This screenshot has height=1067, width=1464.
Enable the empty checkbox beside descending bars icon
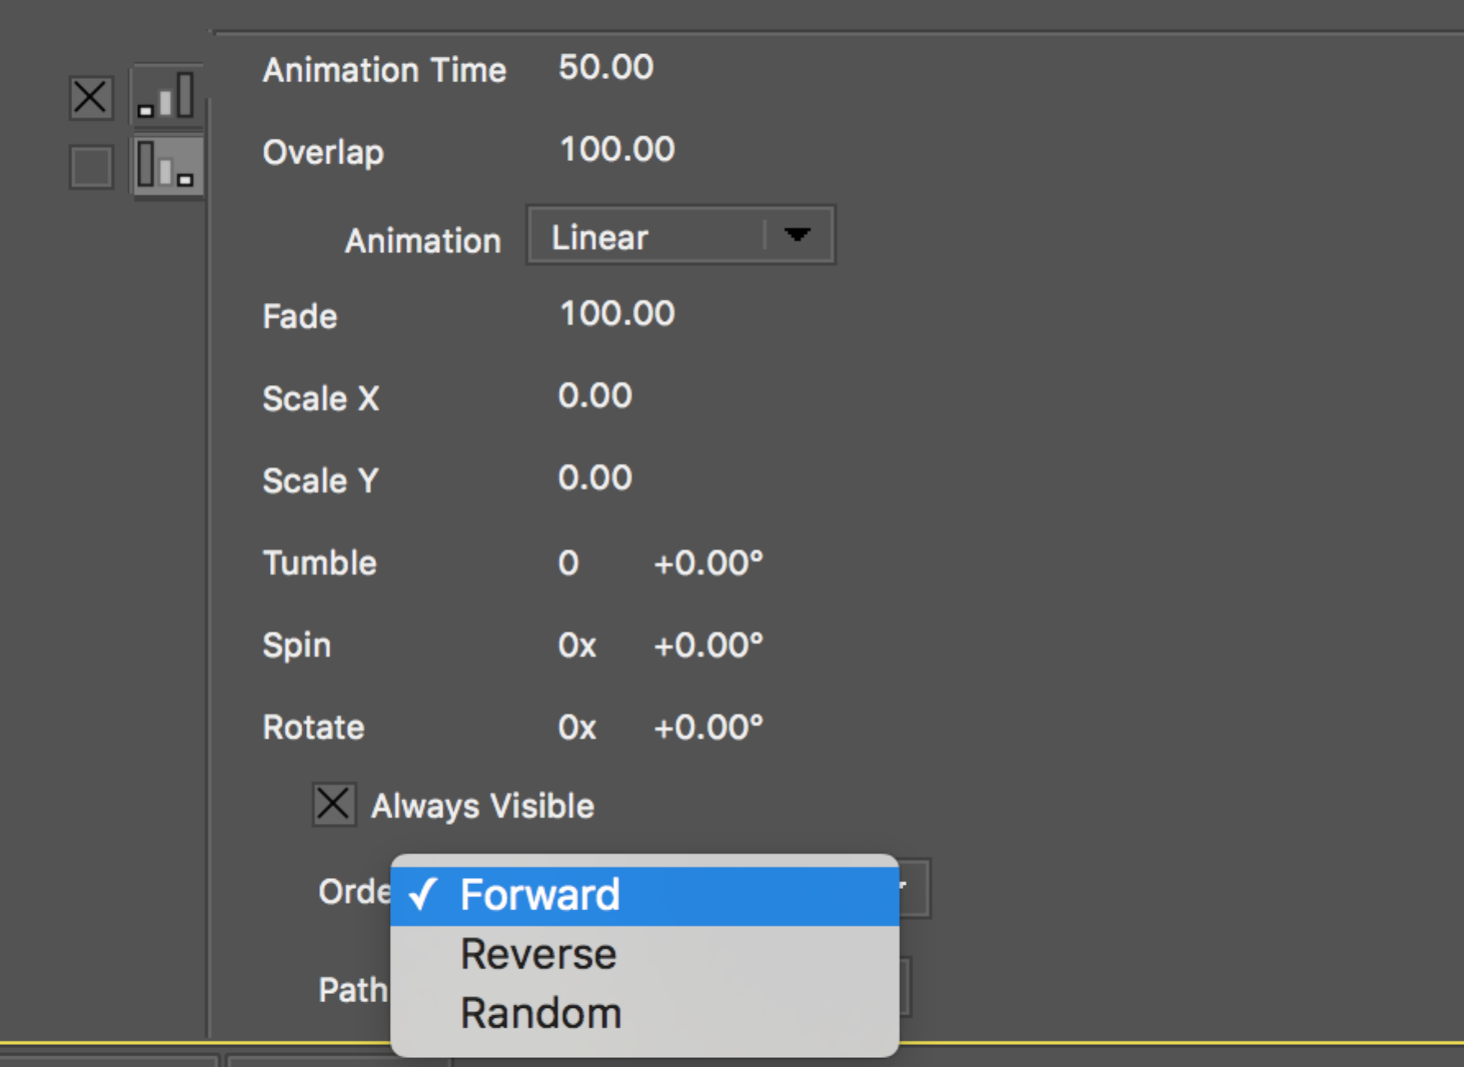point(90,167)
